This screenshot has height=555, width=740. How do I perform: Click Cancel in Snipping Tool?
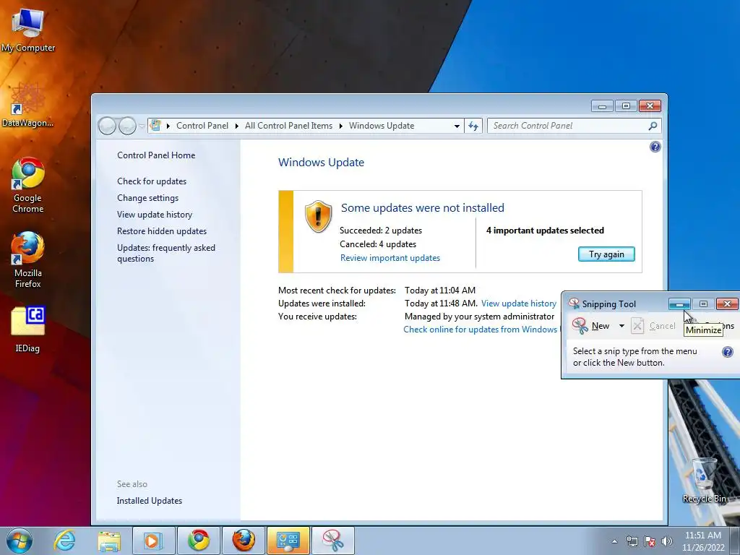coord(653,326)
